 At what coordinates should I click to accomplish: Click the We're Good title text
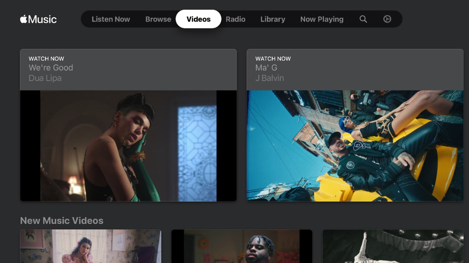[51, 68]
